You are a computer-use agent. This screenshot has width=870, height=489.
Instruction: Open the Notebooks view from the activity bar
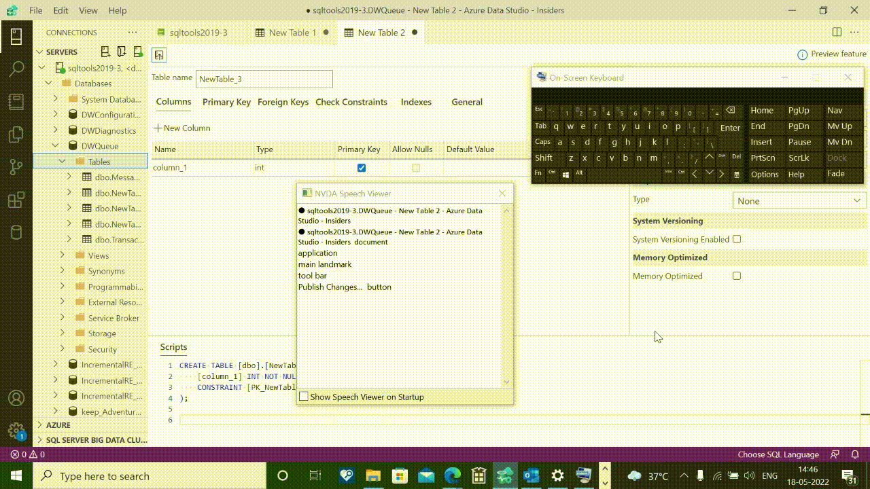click(x=17, y=102)
